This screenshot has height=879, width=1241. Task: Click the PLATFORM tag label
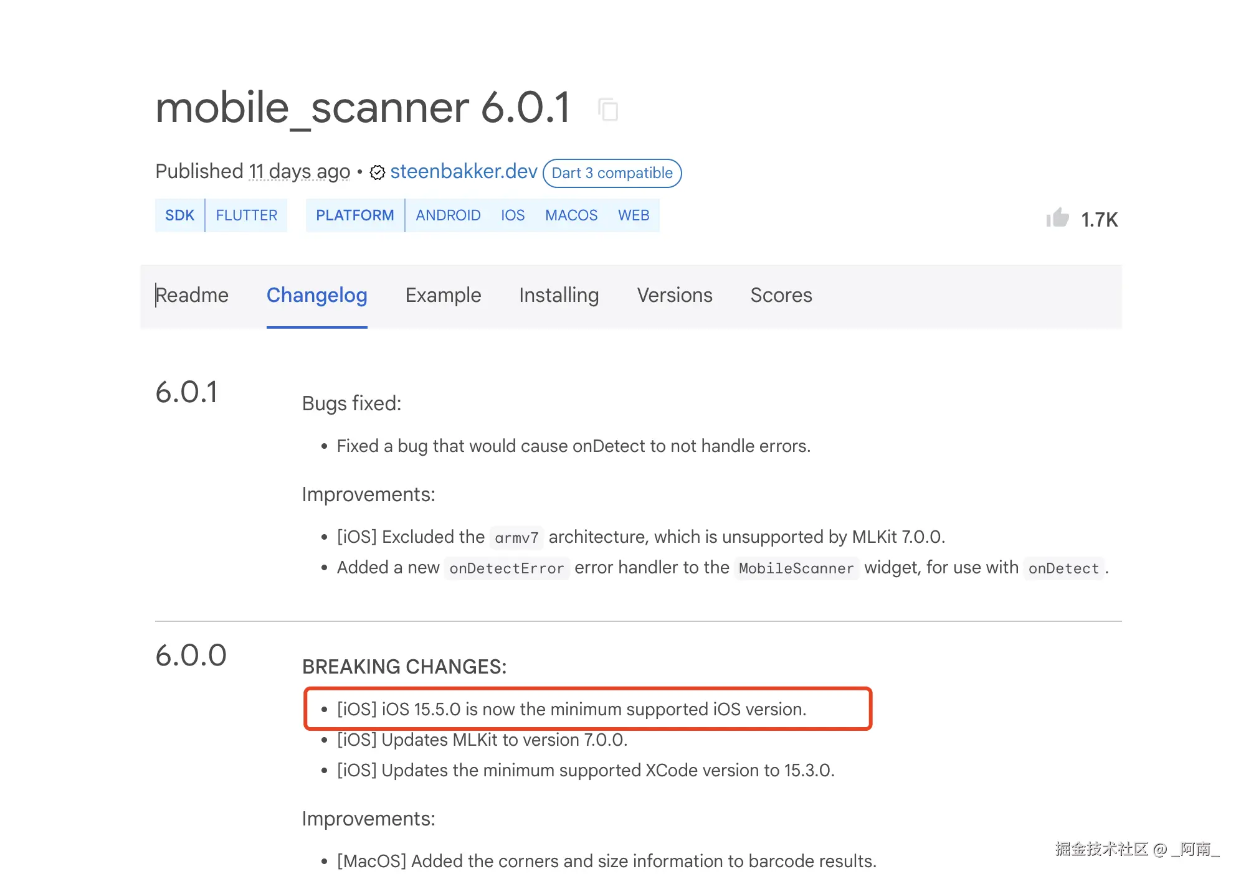pyautogui.click(x=354, y=215)
